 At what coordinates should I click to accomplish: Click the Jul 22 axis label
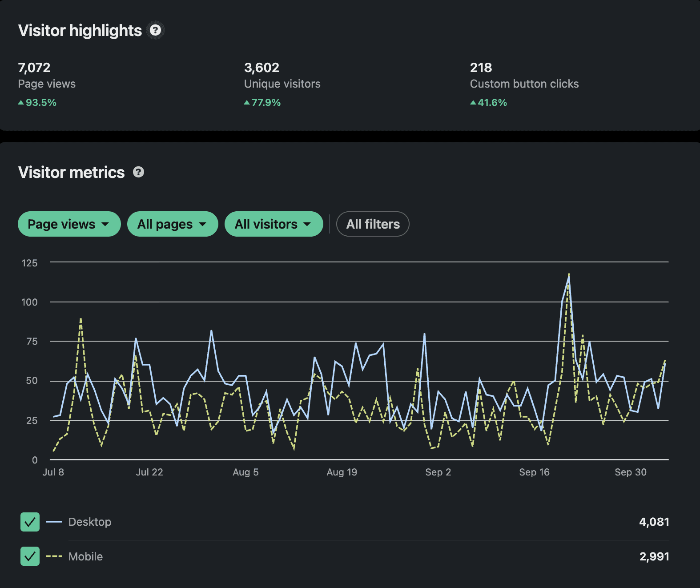pos(149,472)
